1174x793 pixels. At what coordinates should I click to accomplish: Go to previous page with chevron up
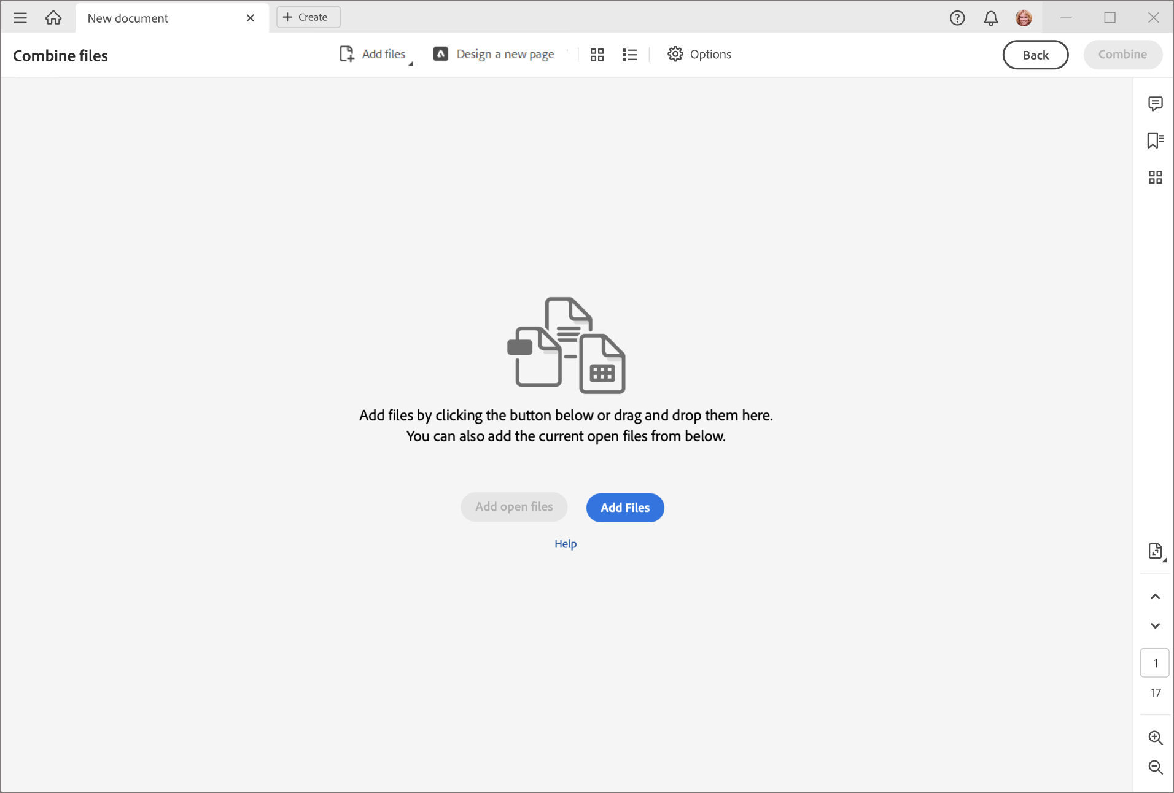point(1156,596)
